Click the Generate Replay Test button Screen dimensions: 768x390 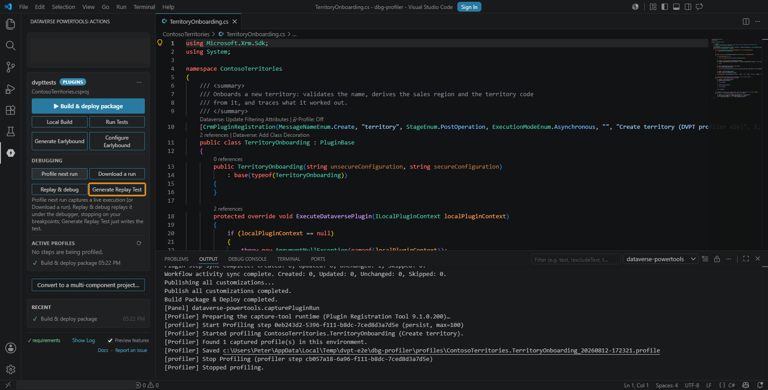click(117, 190)
